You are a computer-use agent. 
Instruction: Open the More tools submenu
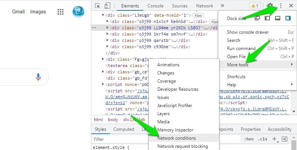coord(257,64)
